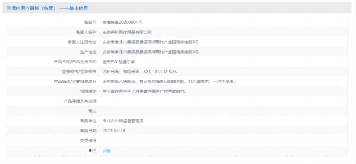Select the address value in 备案人注册地址 row
The image size is (356, 164).
pyautogui.click(x=151, y=42)
